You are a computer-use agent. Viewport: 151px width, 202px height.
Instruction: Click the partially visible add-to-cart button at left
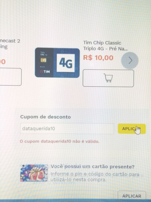[11, 77]
